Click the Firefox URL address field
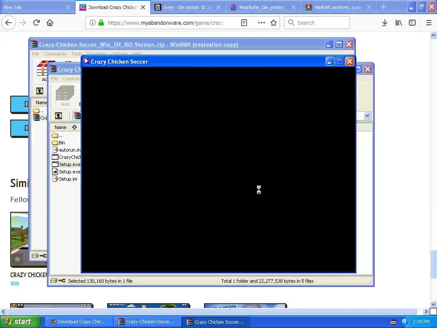 click(165, 23)
